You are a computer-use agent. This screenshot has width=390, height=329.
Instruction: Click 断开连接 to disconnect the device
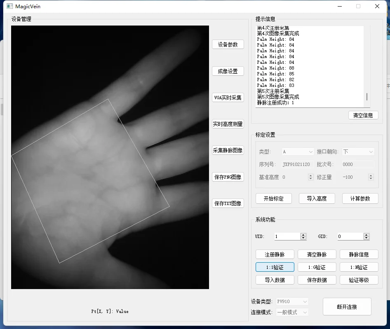pos(347,306)
